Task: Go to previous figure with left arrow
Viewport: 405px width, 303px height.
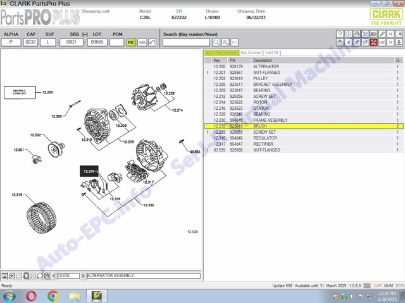Action: (54, 276)
